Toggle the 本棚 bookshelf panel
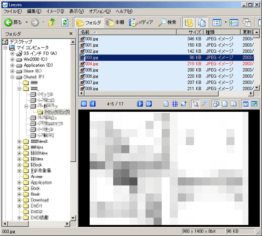 115,22
